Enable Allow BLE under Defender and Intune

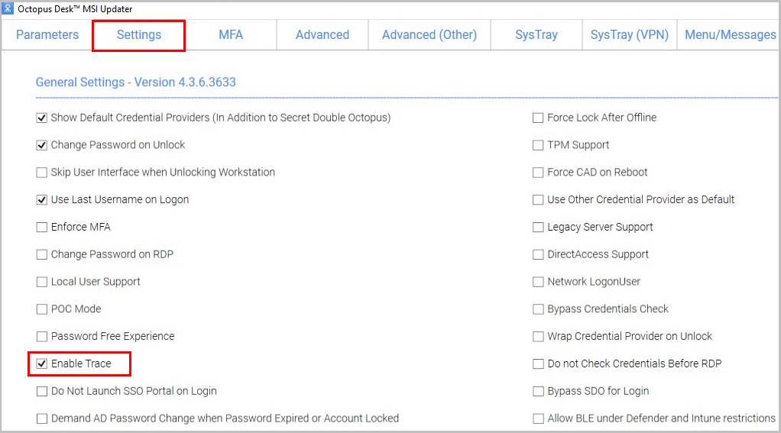[538, 419]
